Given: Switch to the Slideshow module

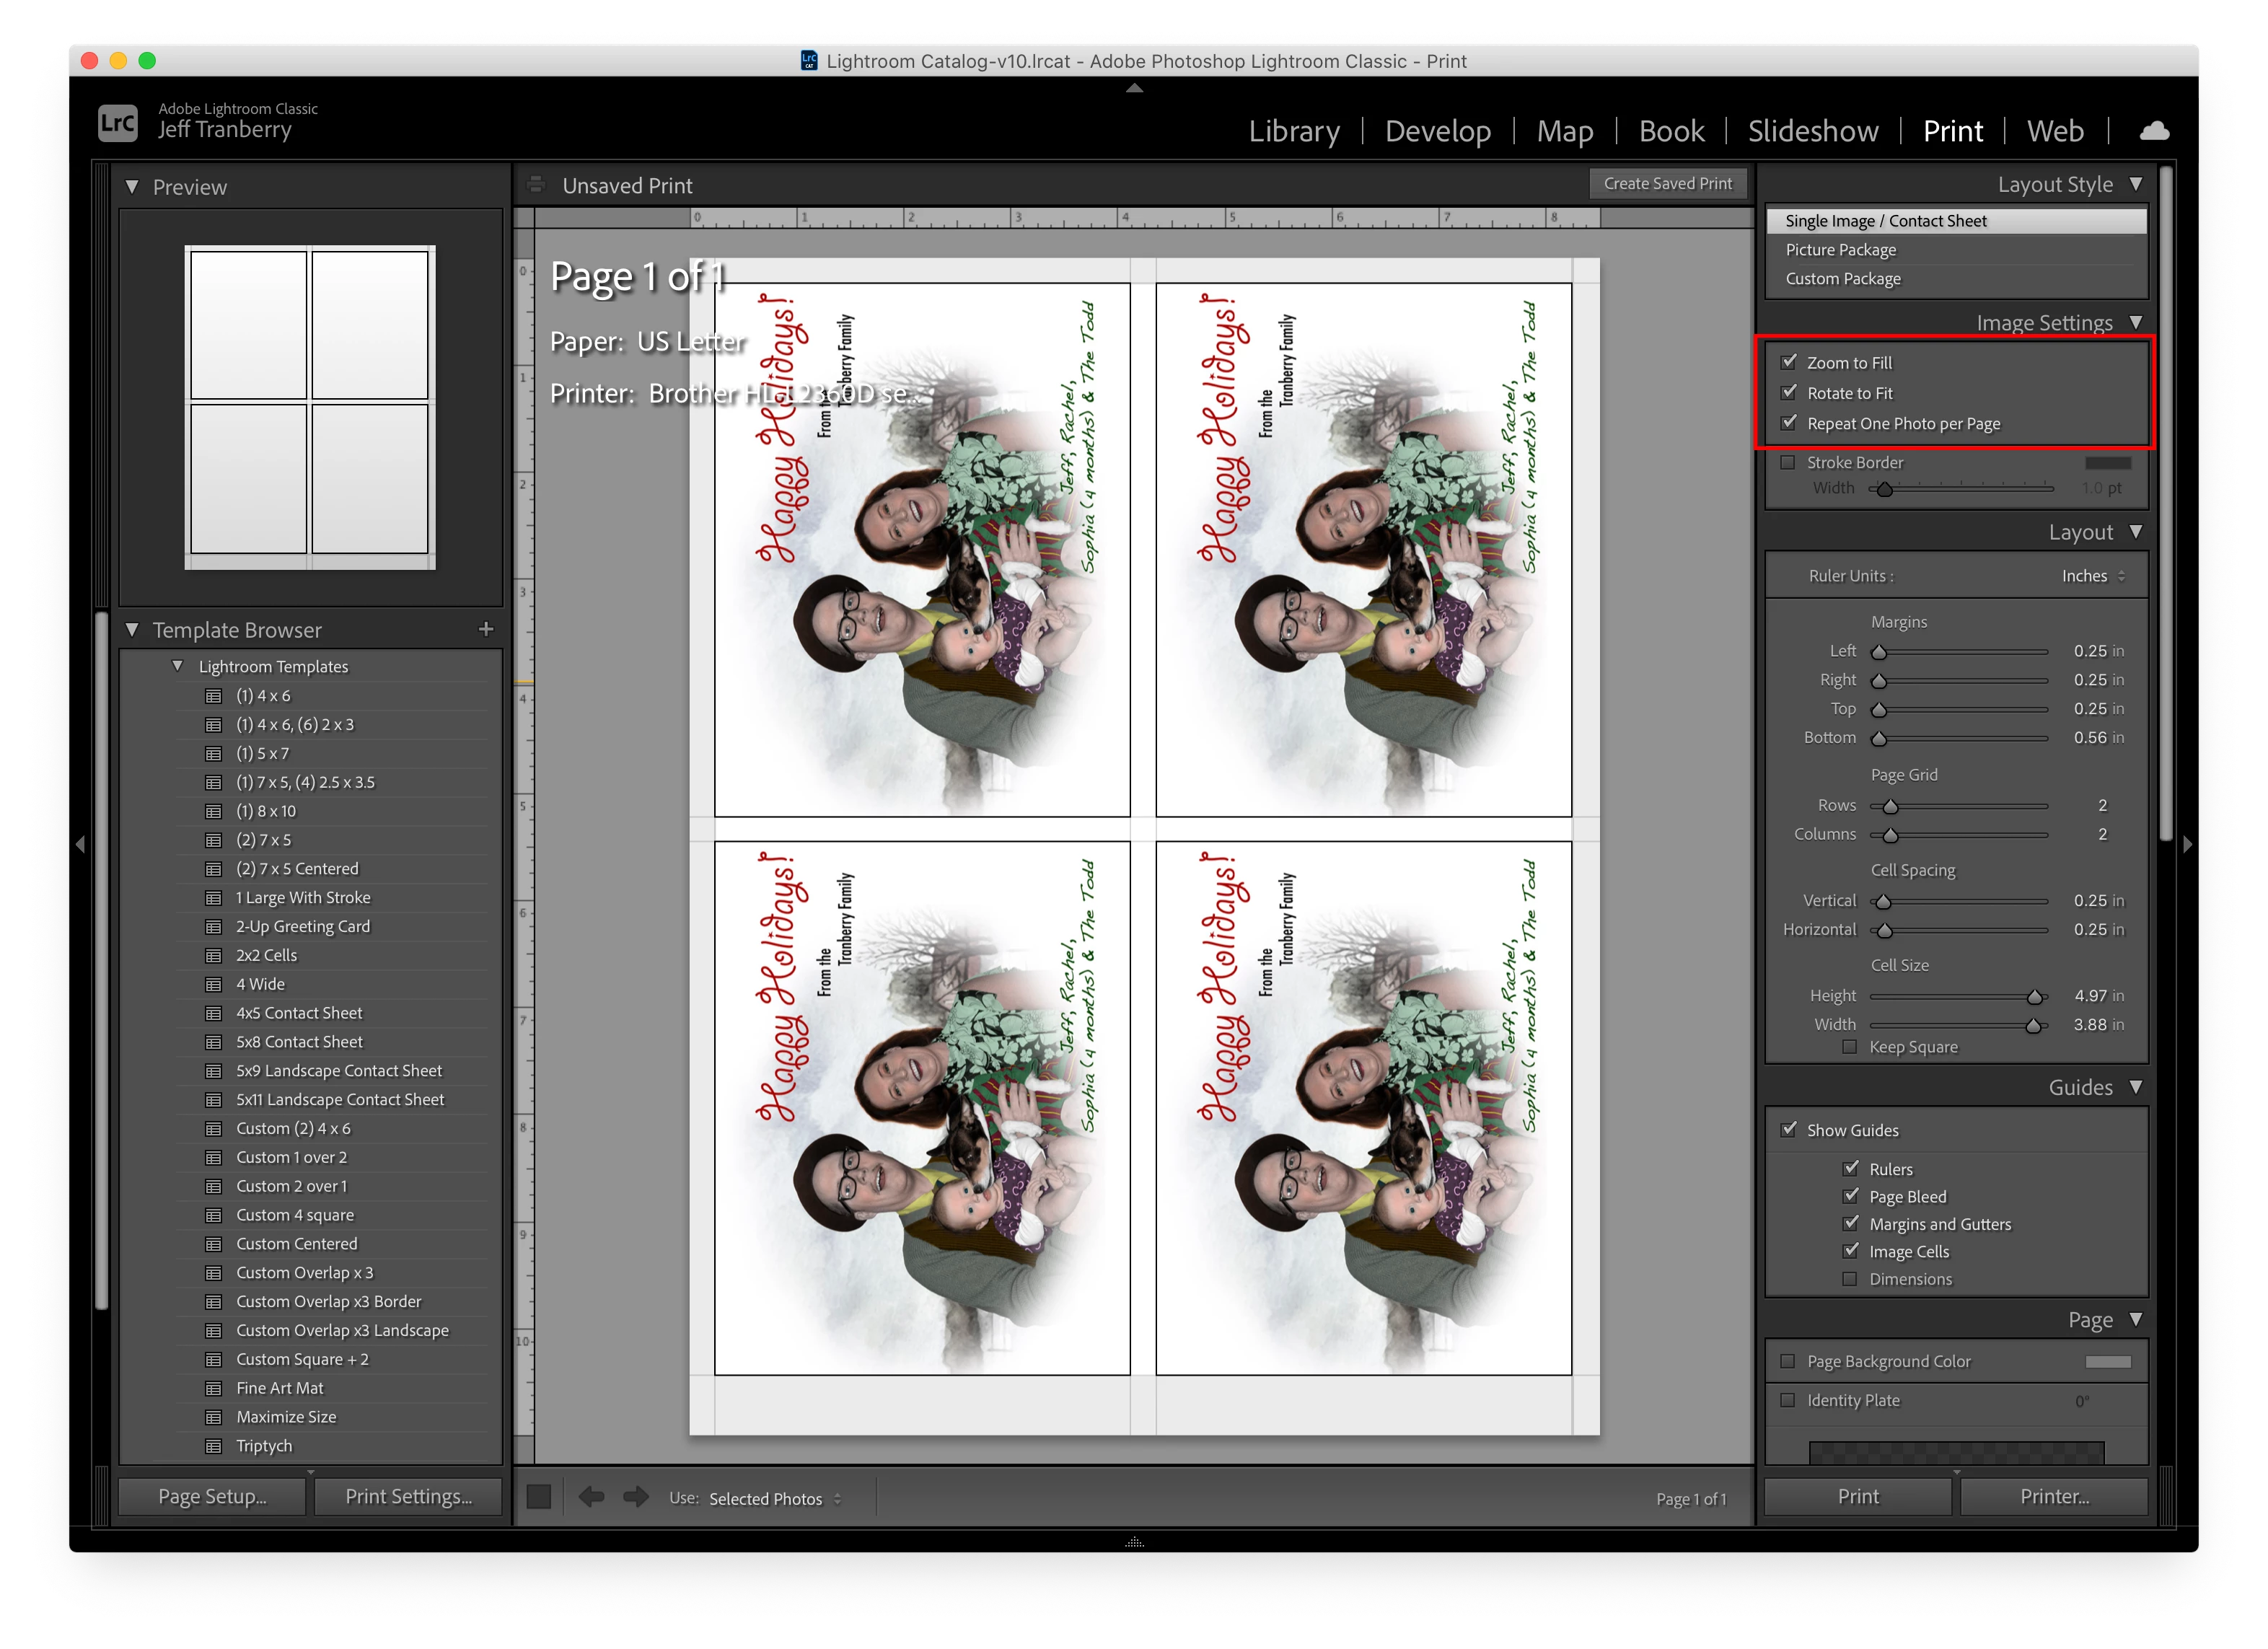Looking at the screenshot, I should tap(1812, 131).
